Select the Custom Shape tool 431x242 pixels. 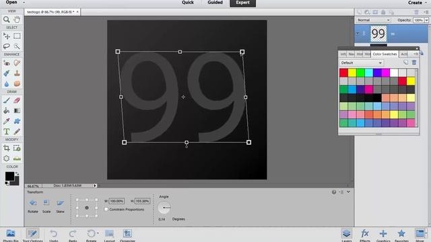coord(17,121)
